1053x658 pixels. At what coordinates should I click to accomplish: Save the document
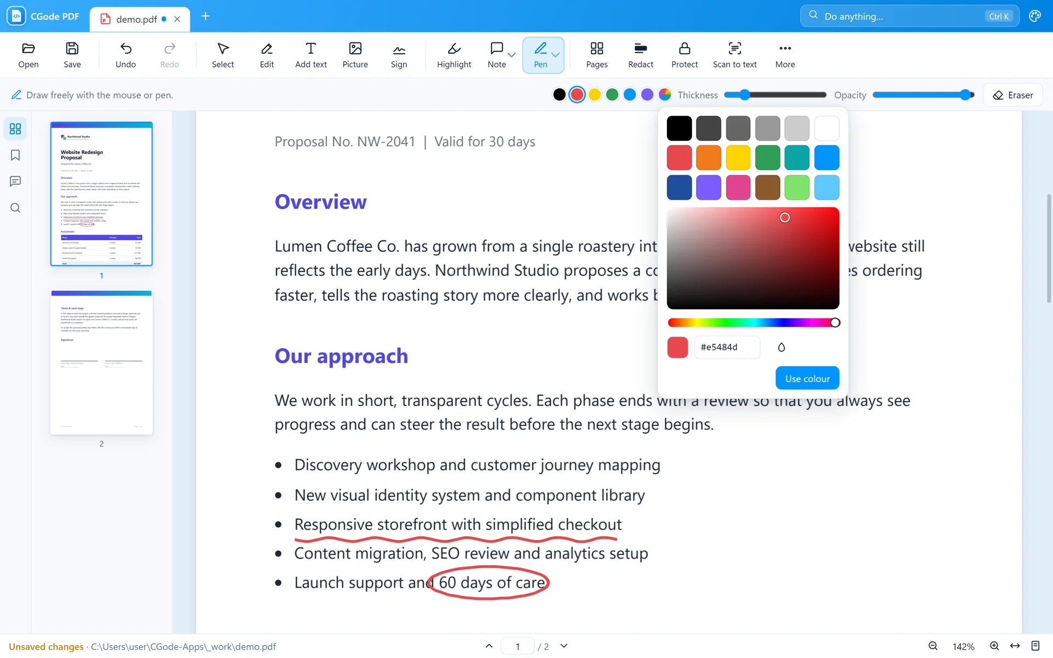point(72,55)
